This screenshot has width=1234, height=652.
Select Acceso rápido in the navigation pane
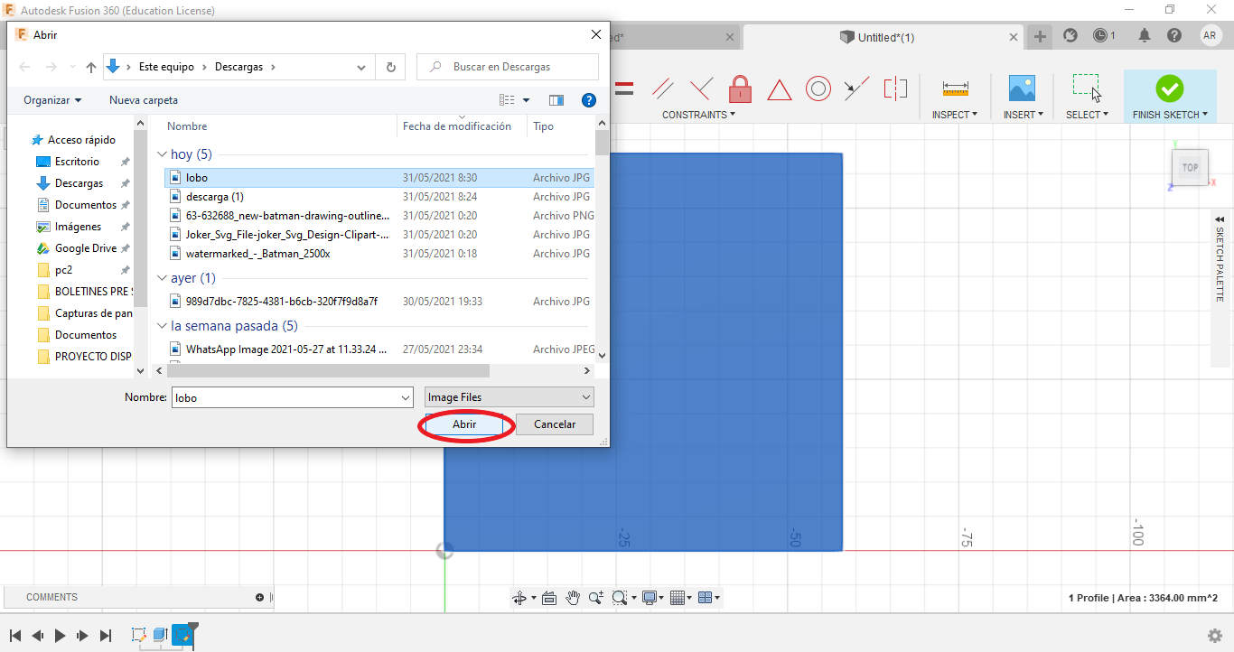(81, 140)
